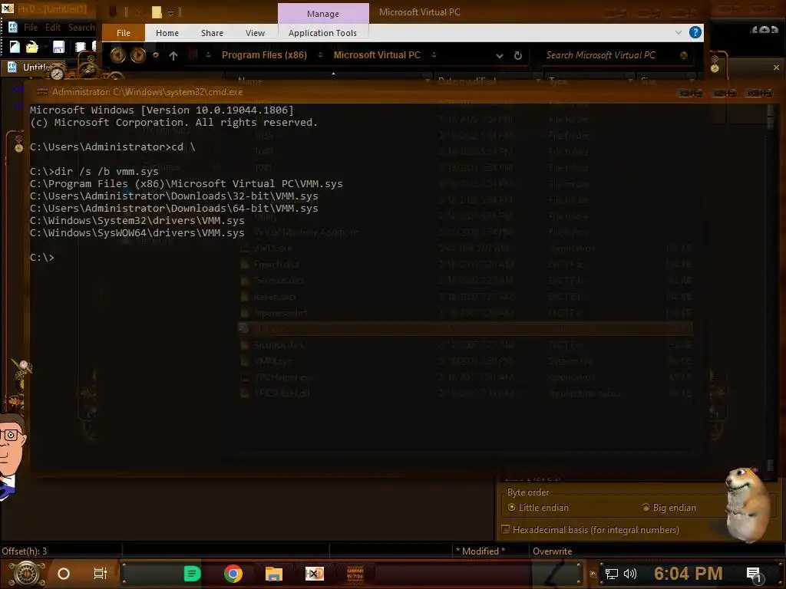The image size is (786, 589).
Task: Open the Application Tools ribbon tab
Action: [x=323, y=33]
